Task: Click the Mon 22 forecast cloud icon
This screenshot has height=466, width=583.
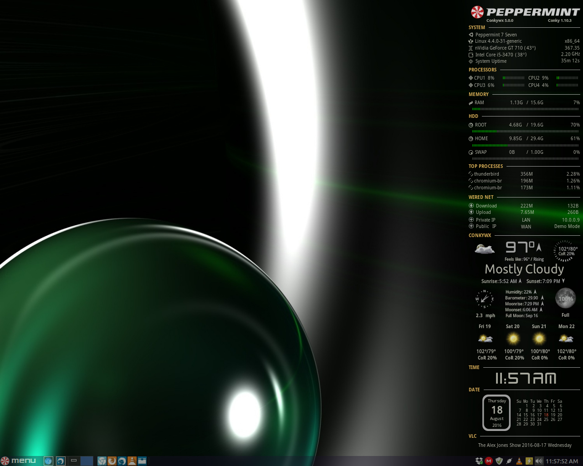Action: [566, 339]
